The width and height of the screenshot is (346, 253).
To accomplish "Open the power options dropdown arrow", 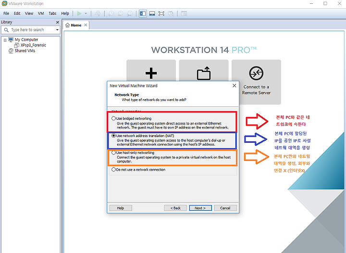I will 86,13.
